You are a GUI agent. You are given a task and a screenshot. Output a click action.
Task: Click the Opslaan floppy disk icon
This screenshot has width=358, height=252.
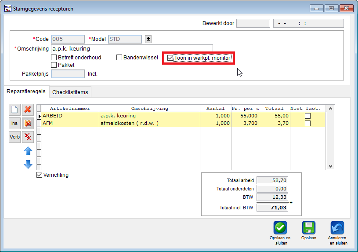click(x=309, y=227)
